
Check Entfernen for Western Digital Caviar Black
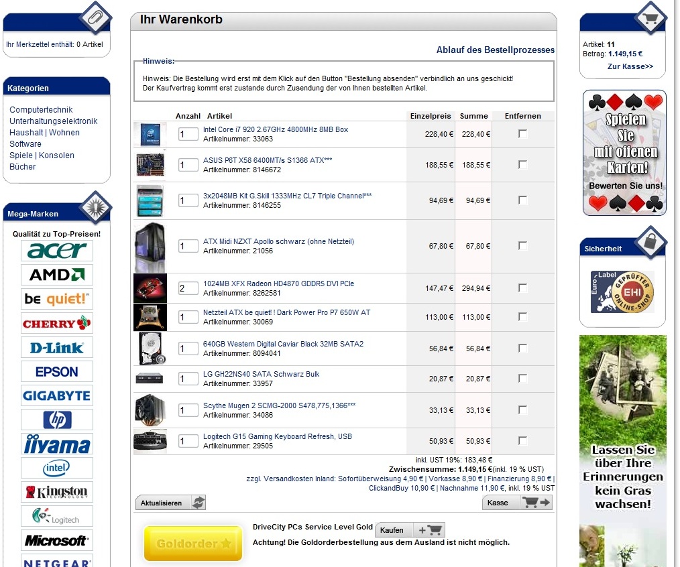[x=522, y=349]
